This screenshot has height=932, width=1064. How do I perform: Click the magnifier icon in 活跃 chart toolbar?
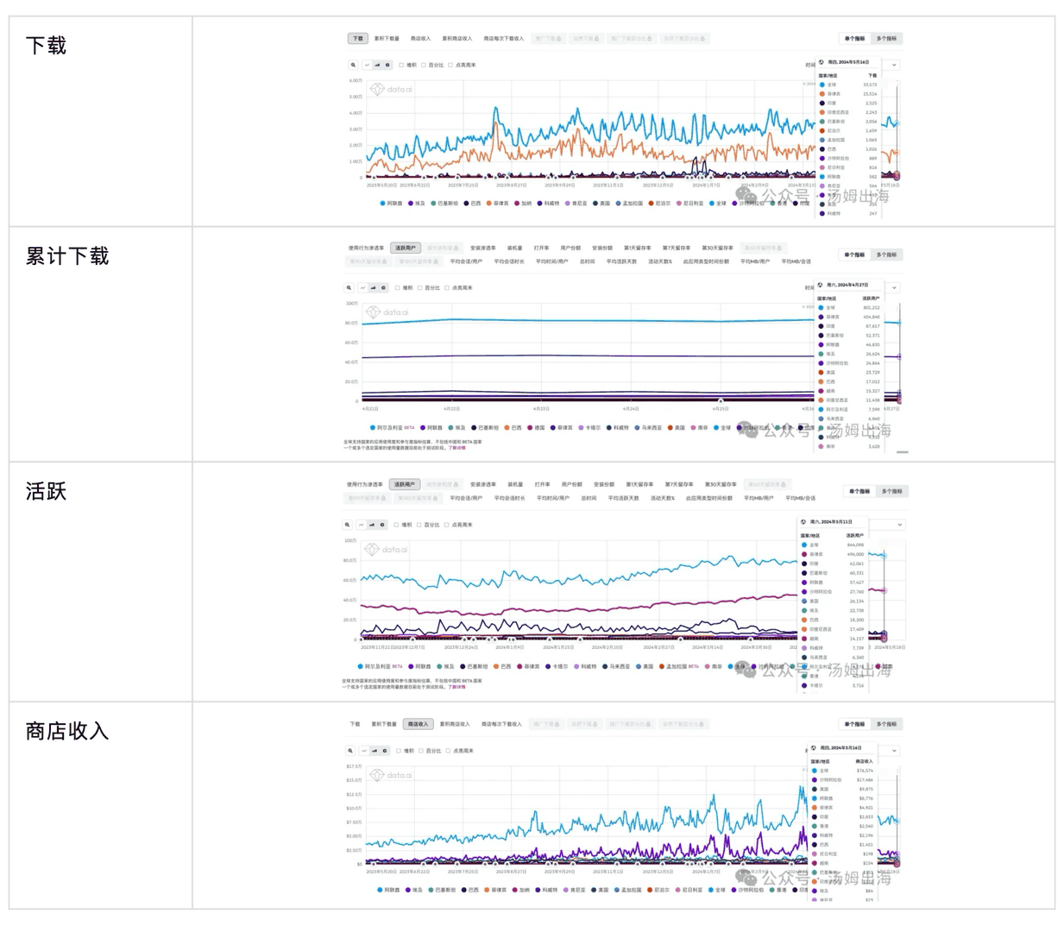coord(348,525)
